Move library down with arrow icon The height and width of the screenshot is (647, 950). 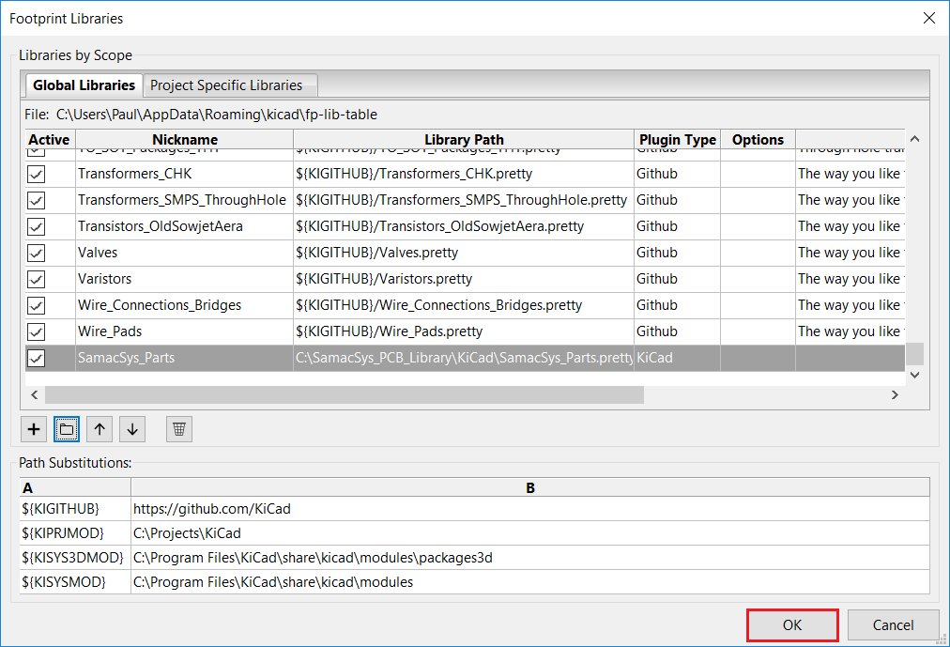pyautogui.click(x=132, y=429)
